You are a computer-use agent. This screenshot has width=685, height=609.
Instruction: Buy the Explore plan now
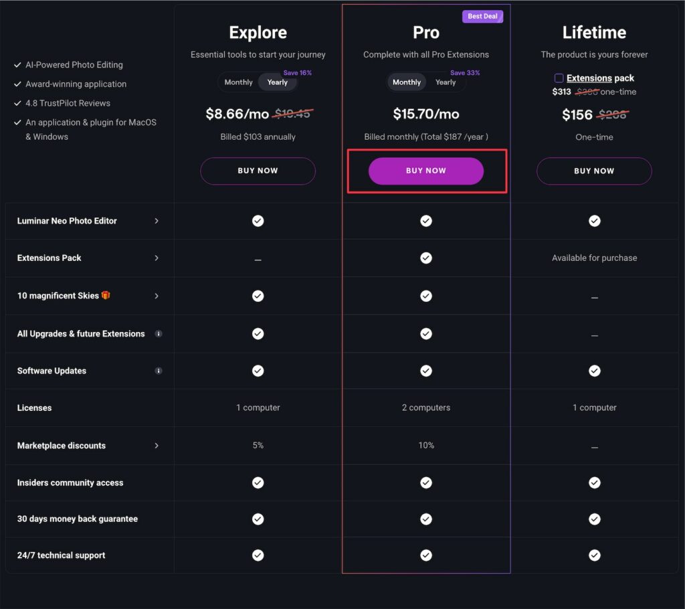(x=258, y=171)
